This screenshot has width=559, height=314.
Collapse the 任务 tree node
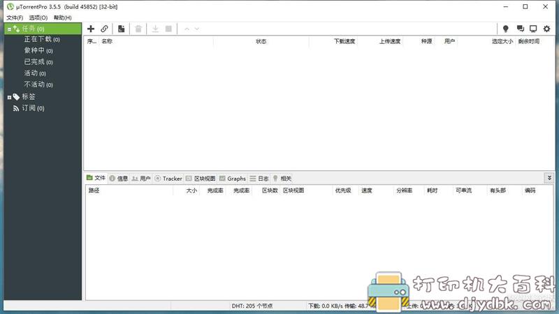(x=9, y=29)
